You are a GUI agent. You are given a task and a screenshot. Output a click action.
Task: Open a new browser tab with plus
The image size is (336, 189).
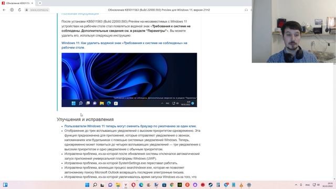40,3
